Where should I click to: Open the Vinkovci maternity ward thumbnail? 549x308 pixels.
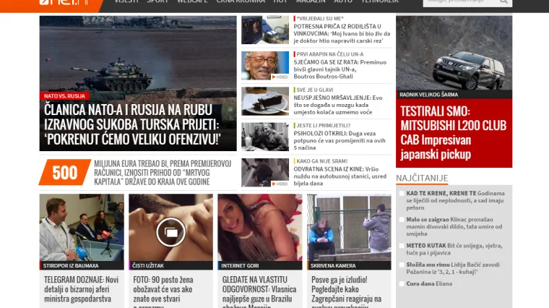point(265,30)
